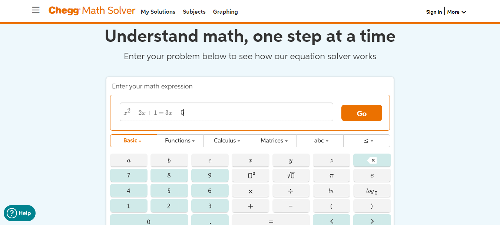Click the orange Go button

click(361, 113)
